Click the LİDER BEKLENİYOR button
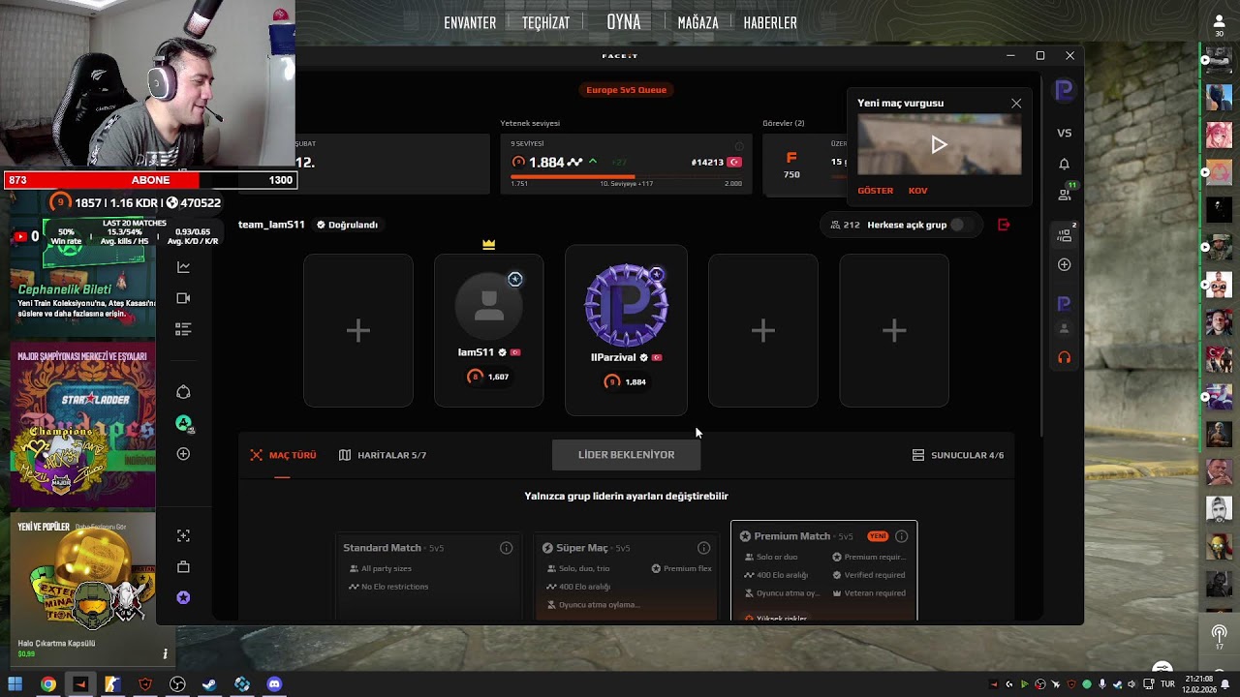This screenshot has height=697, width=1240. [626, 455]
